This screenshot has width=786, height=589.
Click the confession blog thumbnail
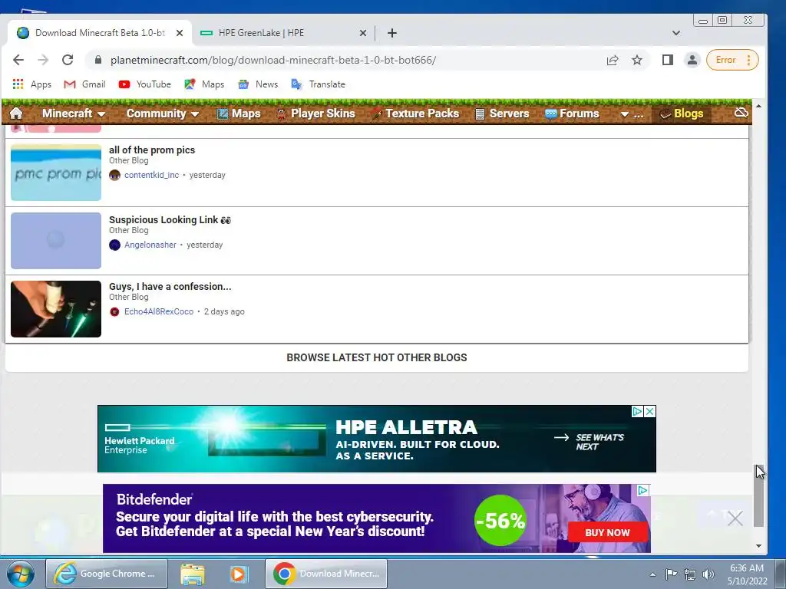(x=56, y=309)
